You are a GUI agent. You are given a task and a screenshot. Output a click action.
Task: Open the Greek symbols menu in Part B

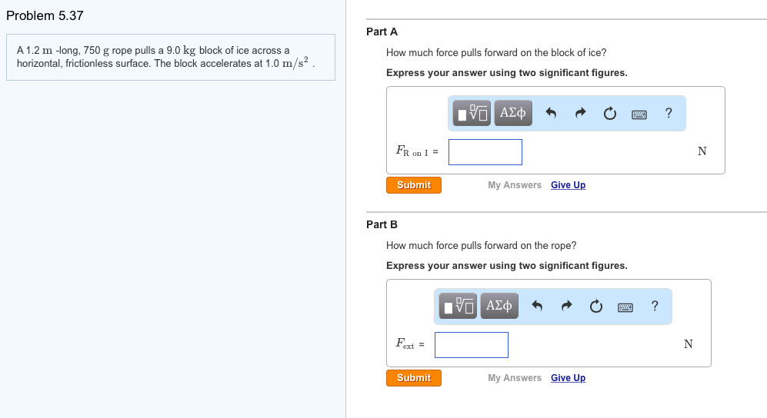coord(499,307)
